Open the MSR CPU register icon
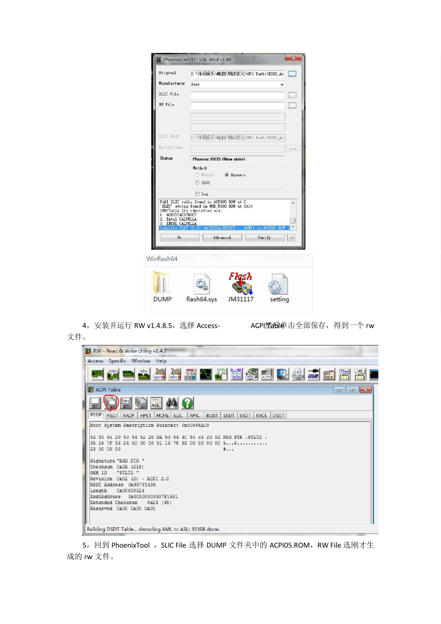 [x=252, y=374]
